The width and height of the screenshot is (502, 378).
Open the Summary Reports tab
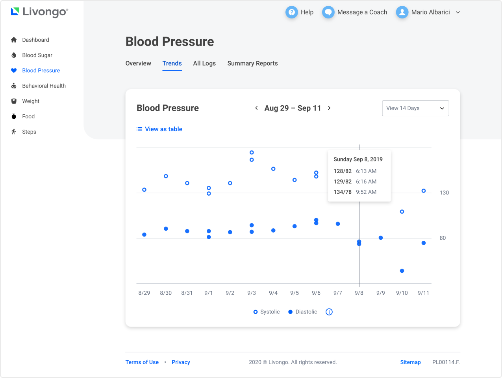(x=253, y=63)
